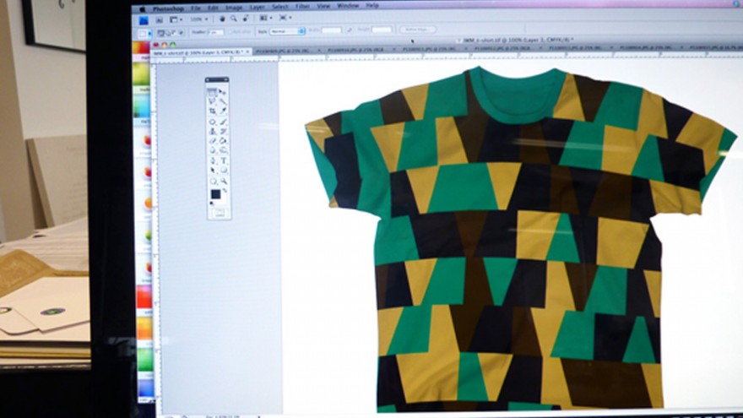Select the Clone Stamp tool
The width and height of the screenshot is (743, 418).
click(x=212, y=131)
